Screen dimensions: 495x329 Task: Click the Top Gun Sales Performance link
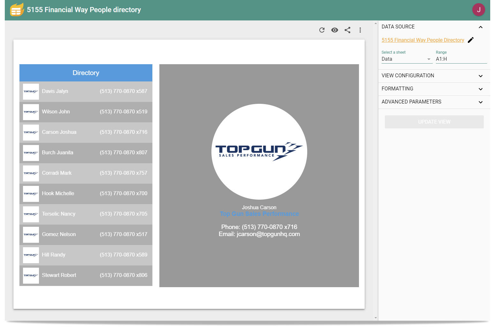[259, 214]
